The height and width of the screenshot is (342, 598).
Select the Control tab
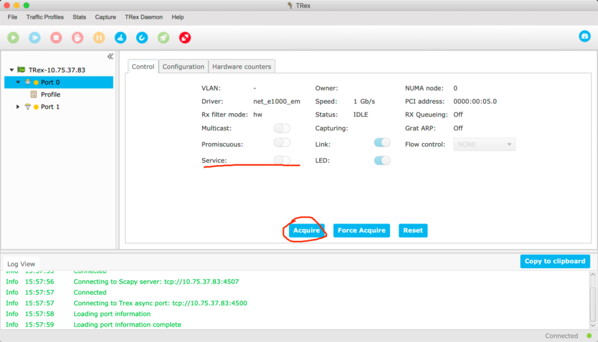point(143,67)
